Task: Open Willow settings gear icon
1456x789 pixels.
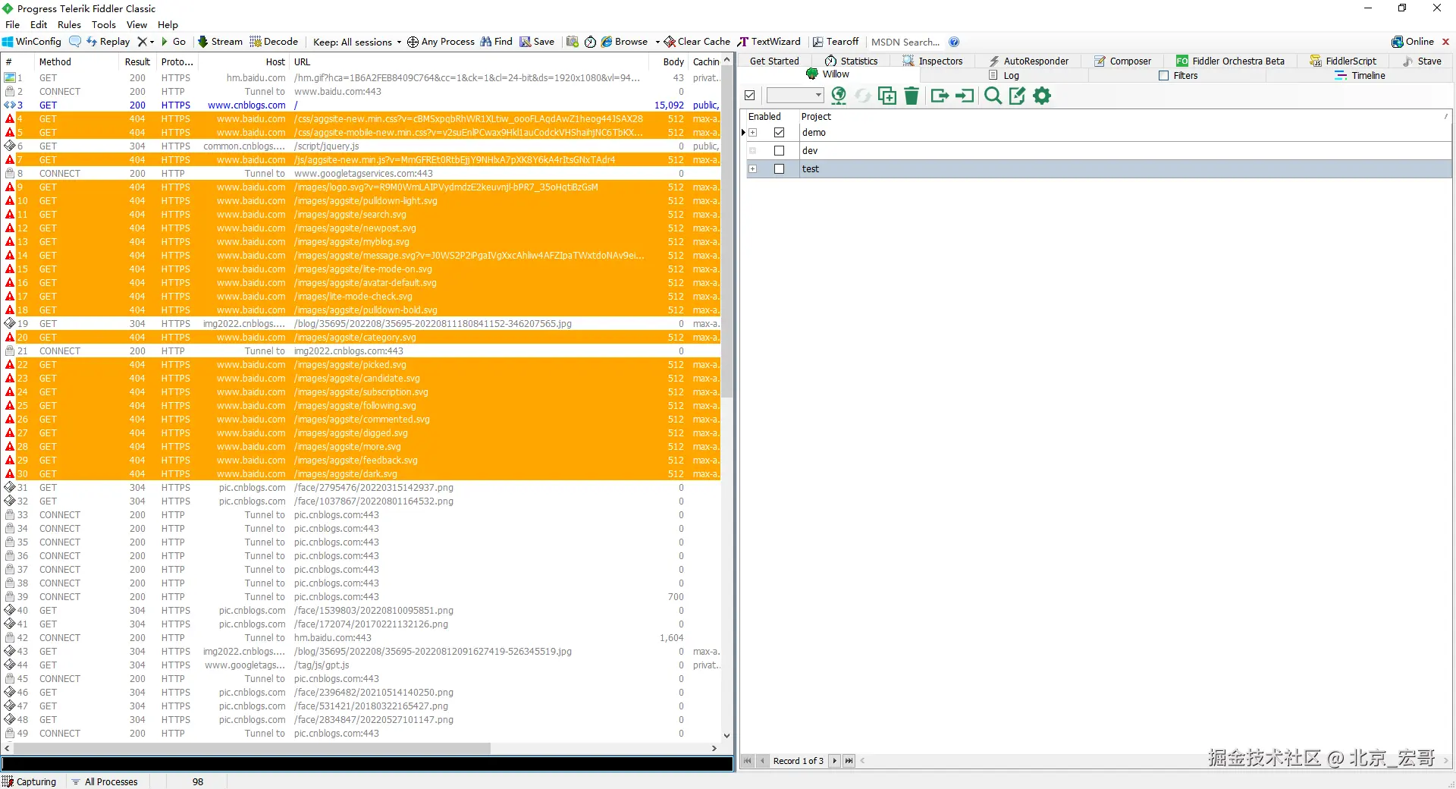Action: coord(1042,96)
